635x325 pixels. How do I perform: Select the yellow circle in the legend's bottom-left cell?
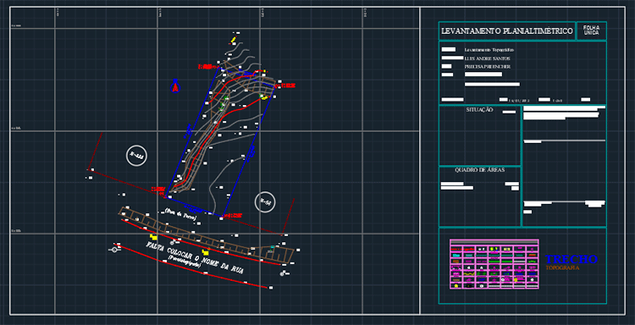[x=456, y=285]
